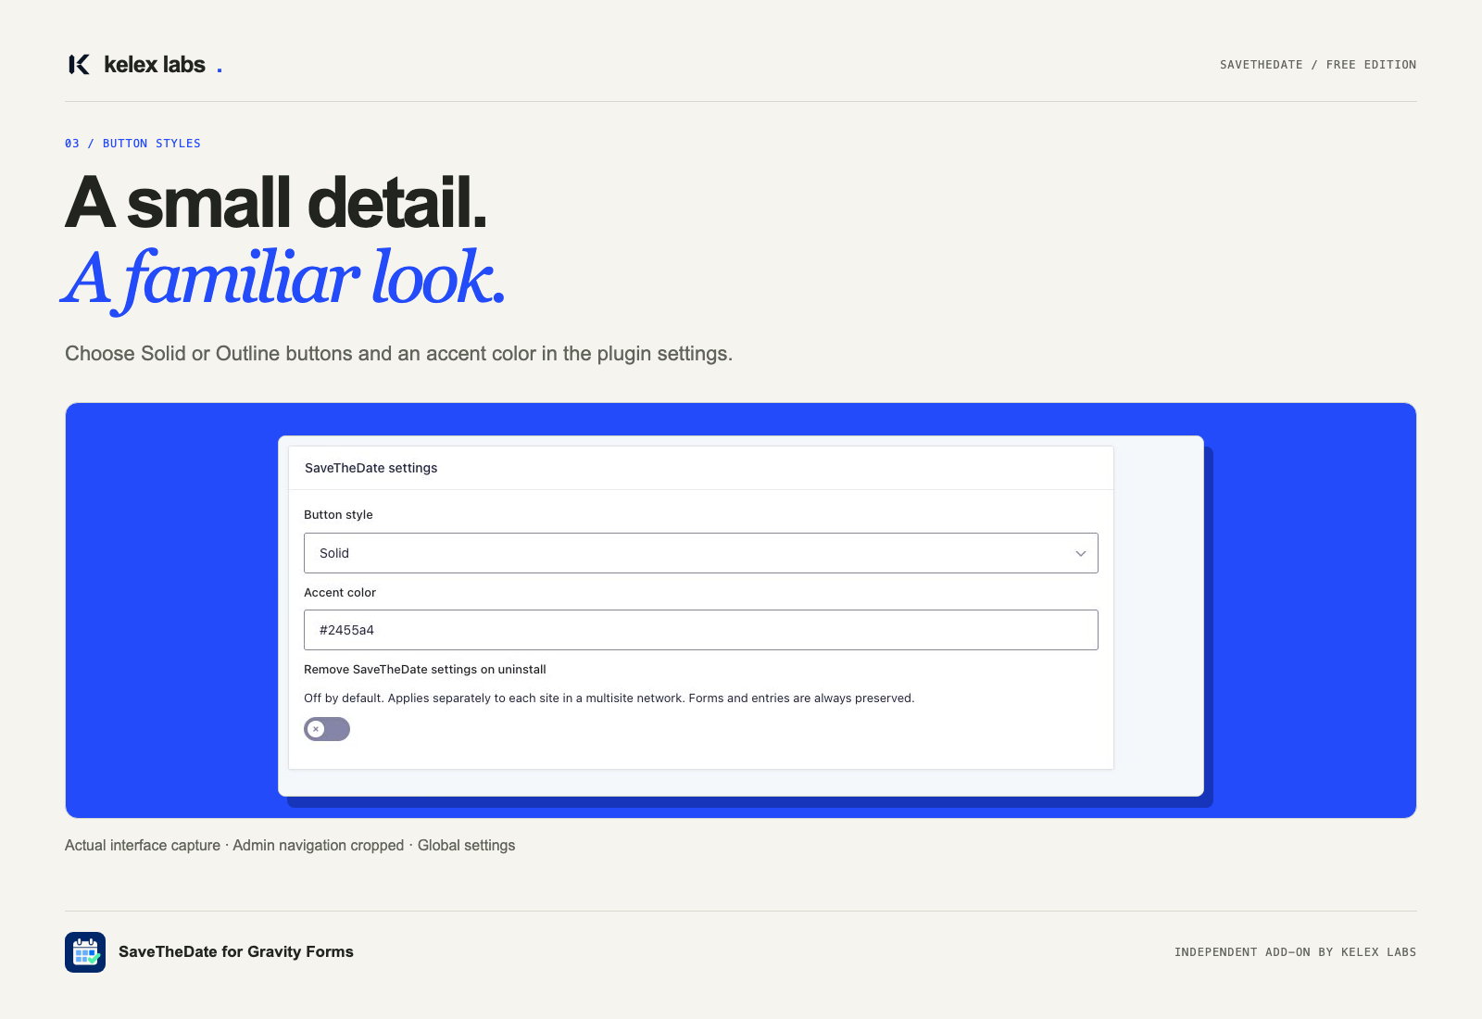Click 'A small detail.' heading
1482x1019 pixels.
pos(276,202)
